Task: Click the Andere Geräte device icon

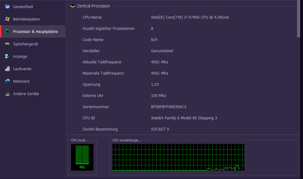Action: (x=7, y=94)
